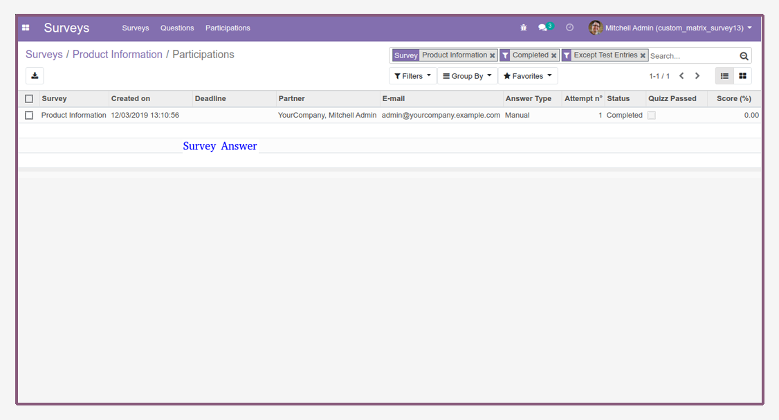Click the Completed status cell
The width and height of the screenshot is (779, 420).
[625, 116]
